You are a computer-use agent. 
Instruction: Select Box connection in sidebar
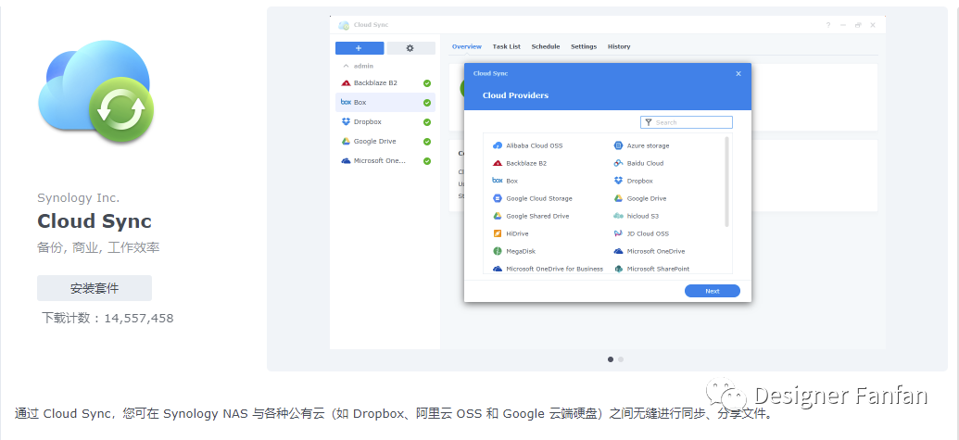point(385,103)
